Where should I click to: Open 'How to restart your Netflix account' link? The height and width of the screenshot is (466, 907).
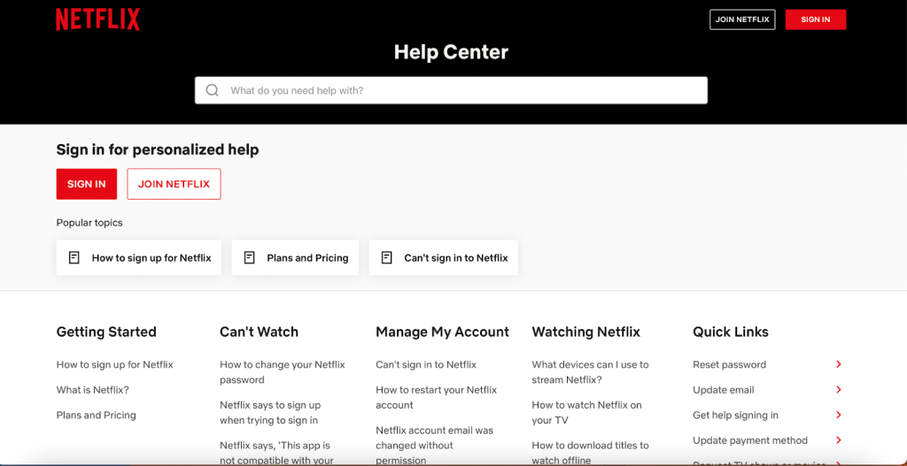pyautogui.click(x=436, y=397)
